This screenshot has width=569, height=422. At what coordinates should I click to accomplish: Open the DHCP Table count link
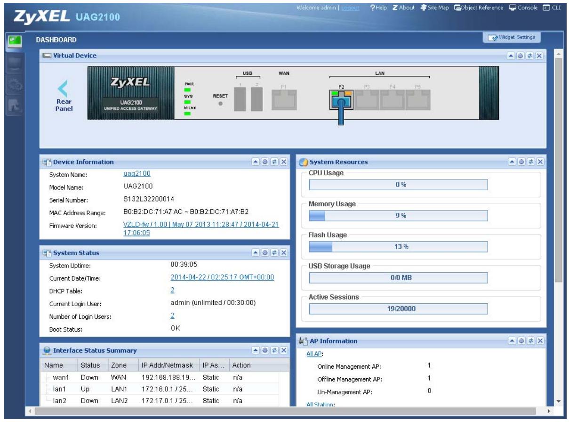(172, 291)
